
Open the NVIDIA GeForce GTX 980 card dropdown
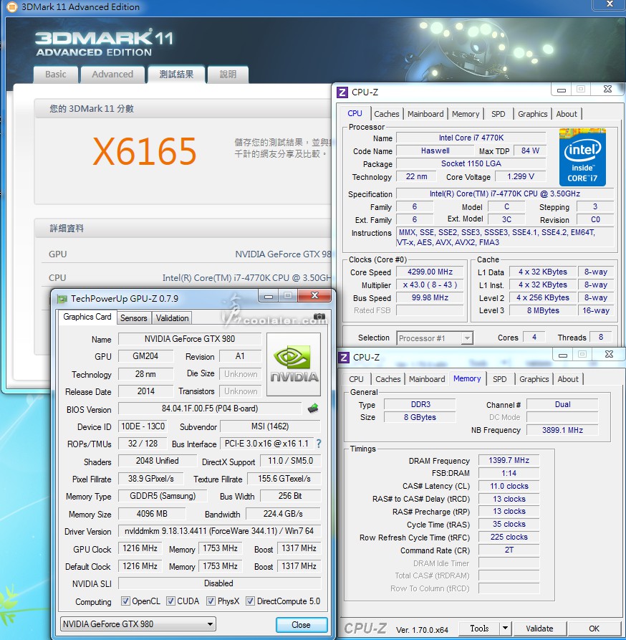(138, 624)
